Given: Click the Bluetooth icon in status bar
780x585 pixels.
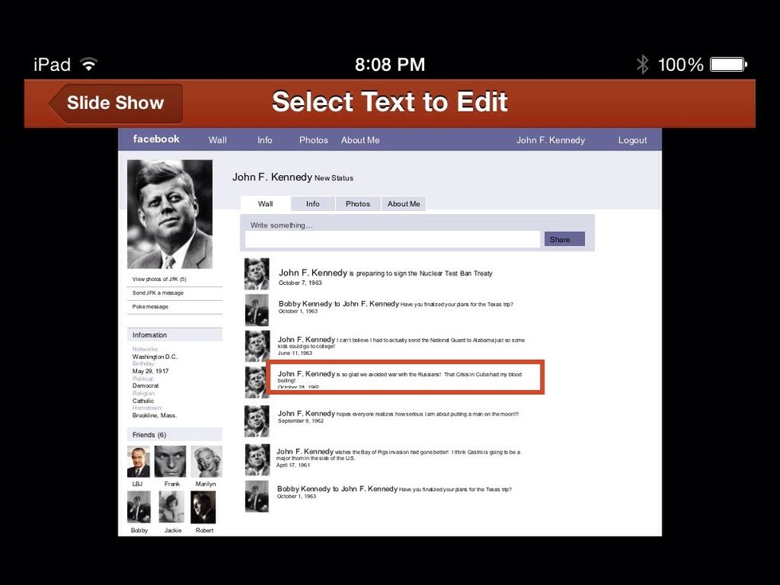Looking at the screenshot, I should [x=642, y=64].
